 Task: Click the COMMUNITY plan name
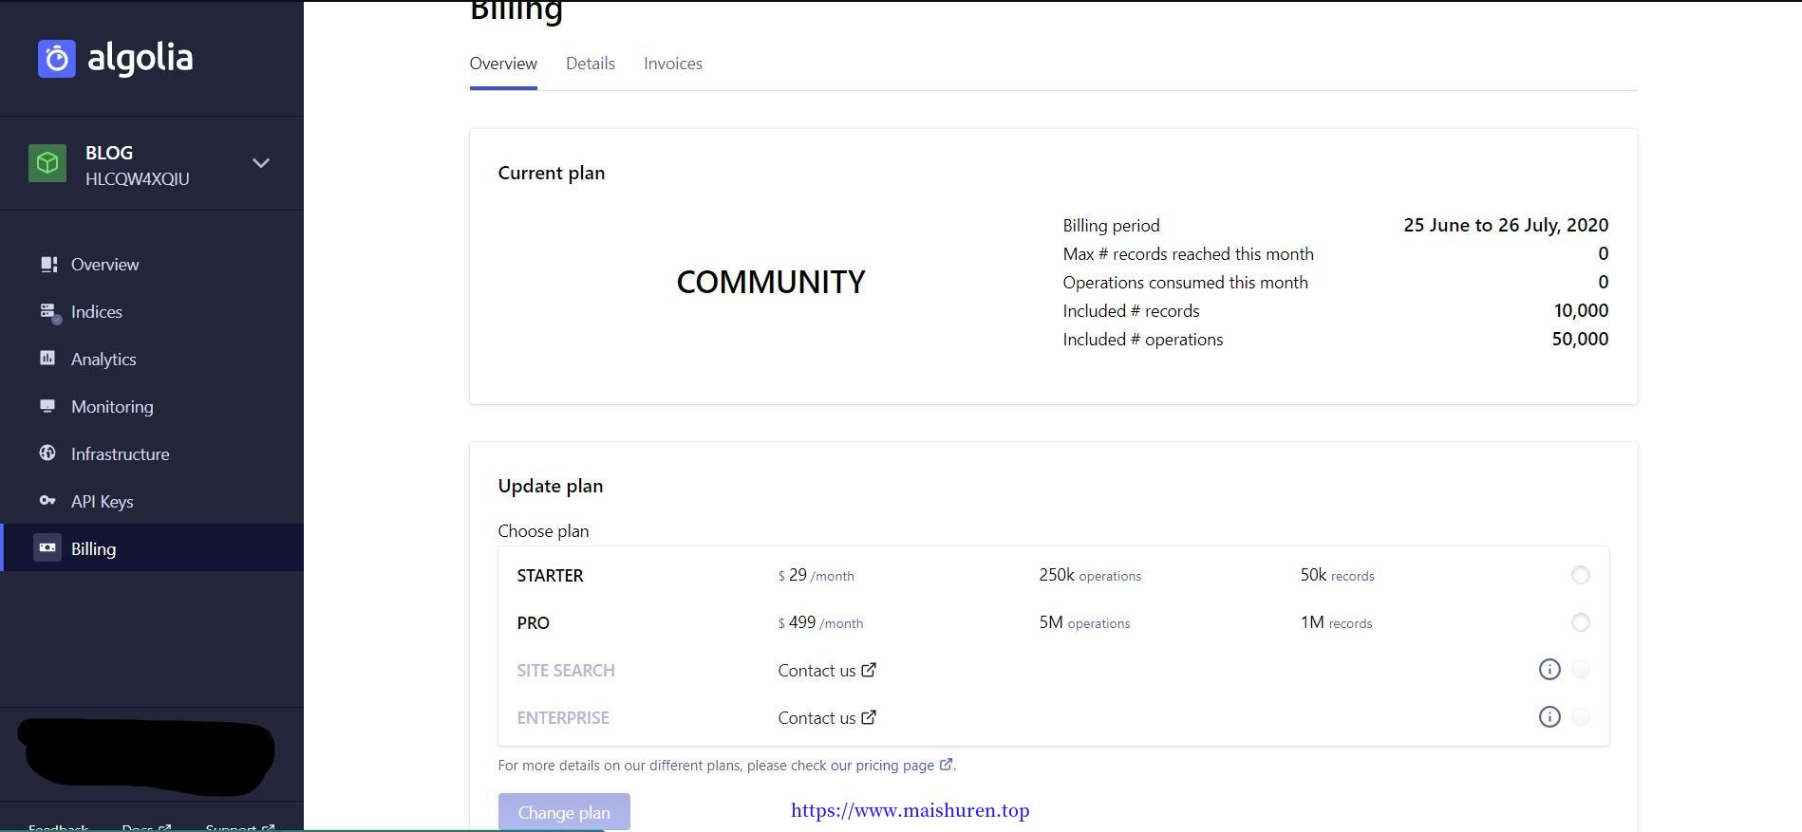[771, 282]
